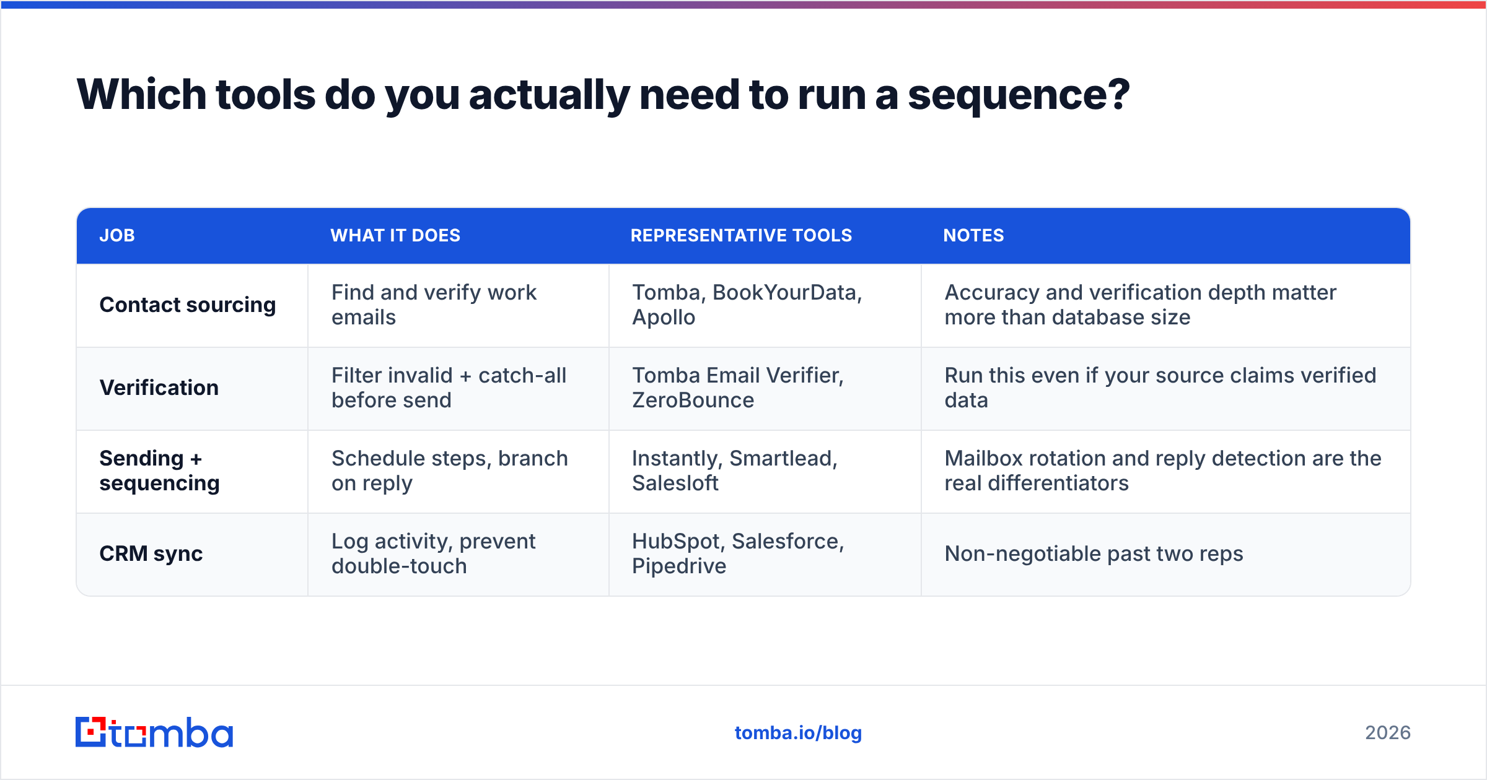Click the Verification row label
1487x780 pixels.
click(x=159, y=388)
